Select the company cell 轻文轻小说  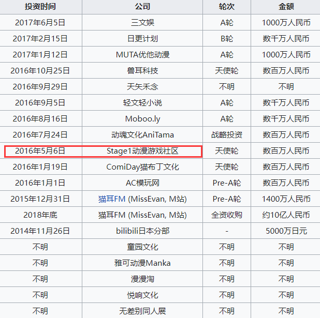click(x=142, y=103)
